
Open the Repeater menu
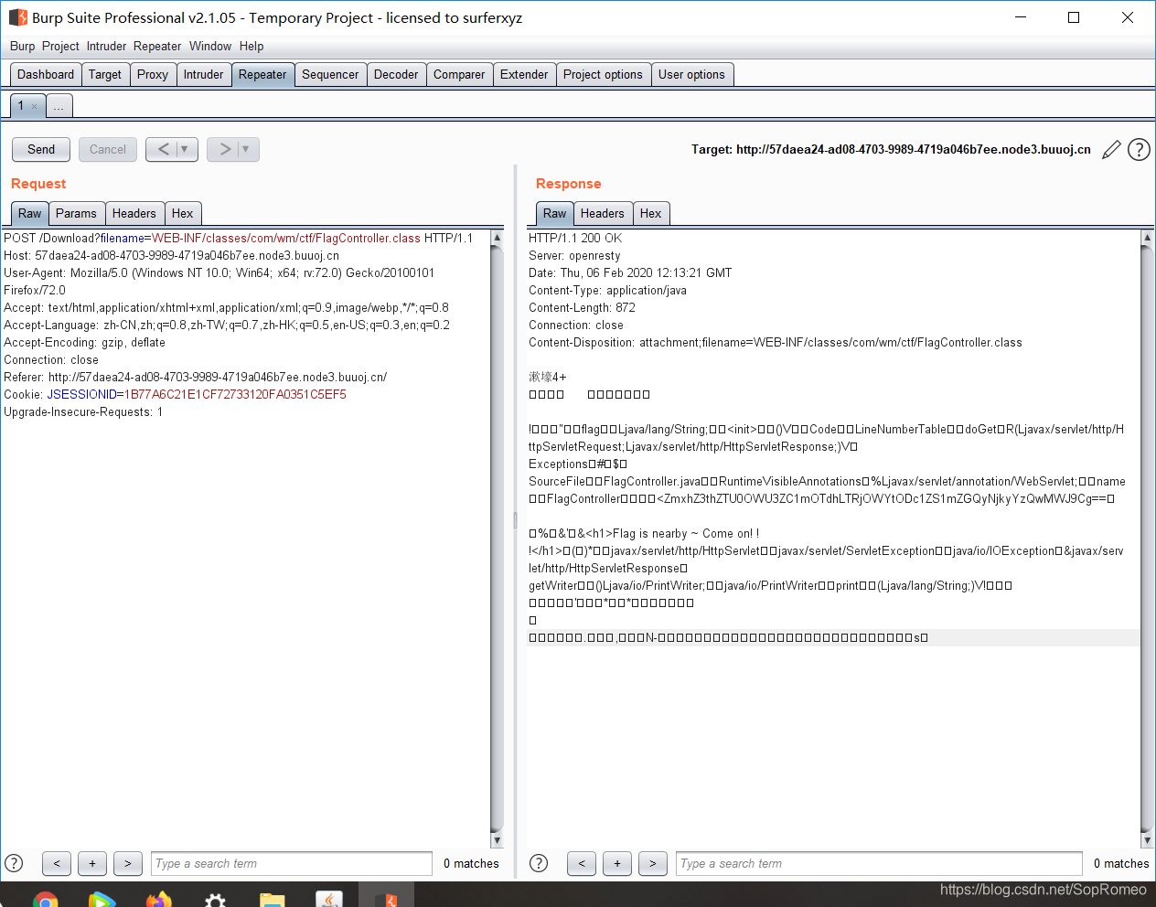157,46
